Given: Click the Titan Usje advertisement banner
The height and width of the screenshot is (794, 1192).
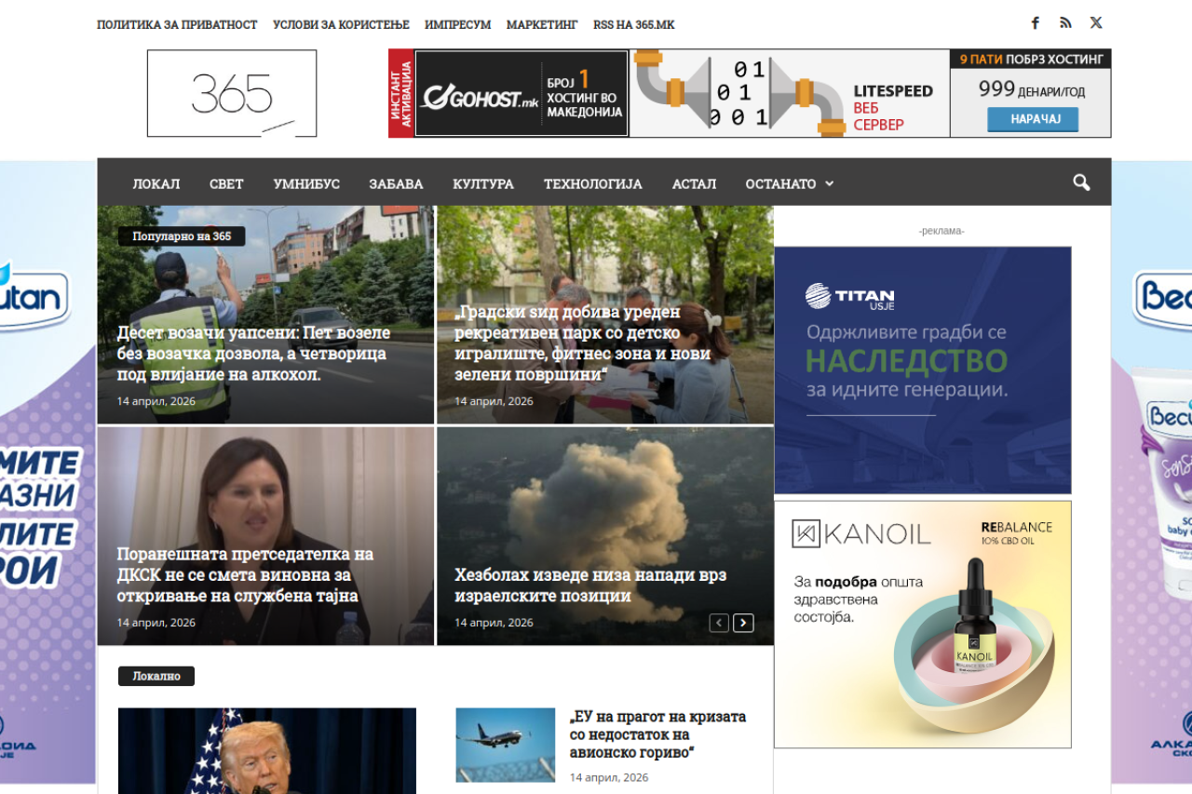Looking at the screenshot, I should (x=923, y=370).
